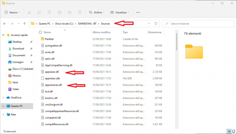The height and width of the screenshot is (134, 237).
Task: Click the Desktop pin icon
Action: click(x=31, y=42)
